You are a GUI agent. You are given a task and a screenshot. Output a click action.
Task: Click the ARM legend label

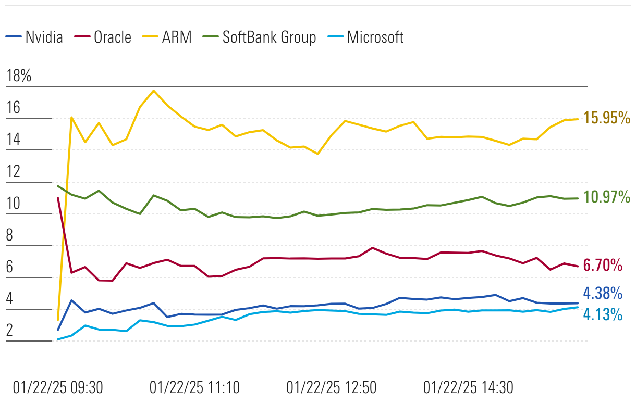[x=176, y=37]
